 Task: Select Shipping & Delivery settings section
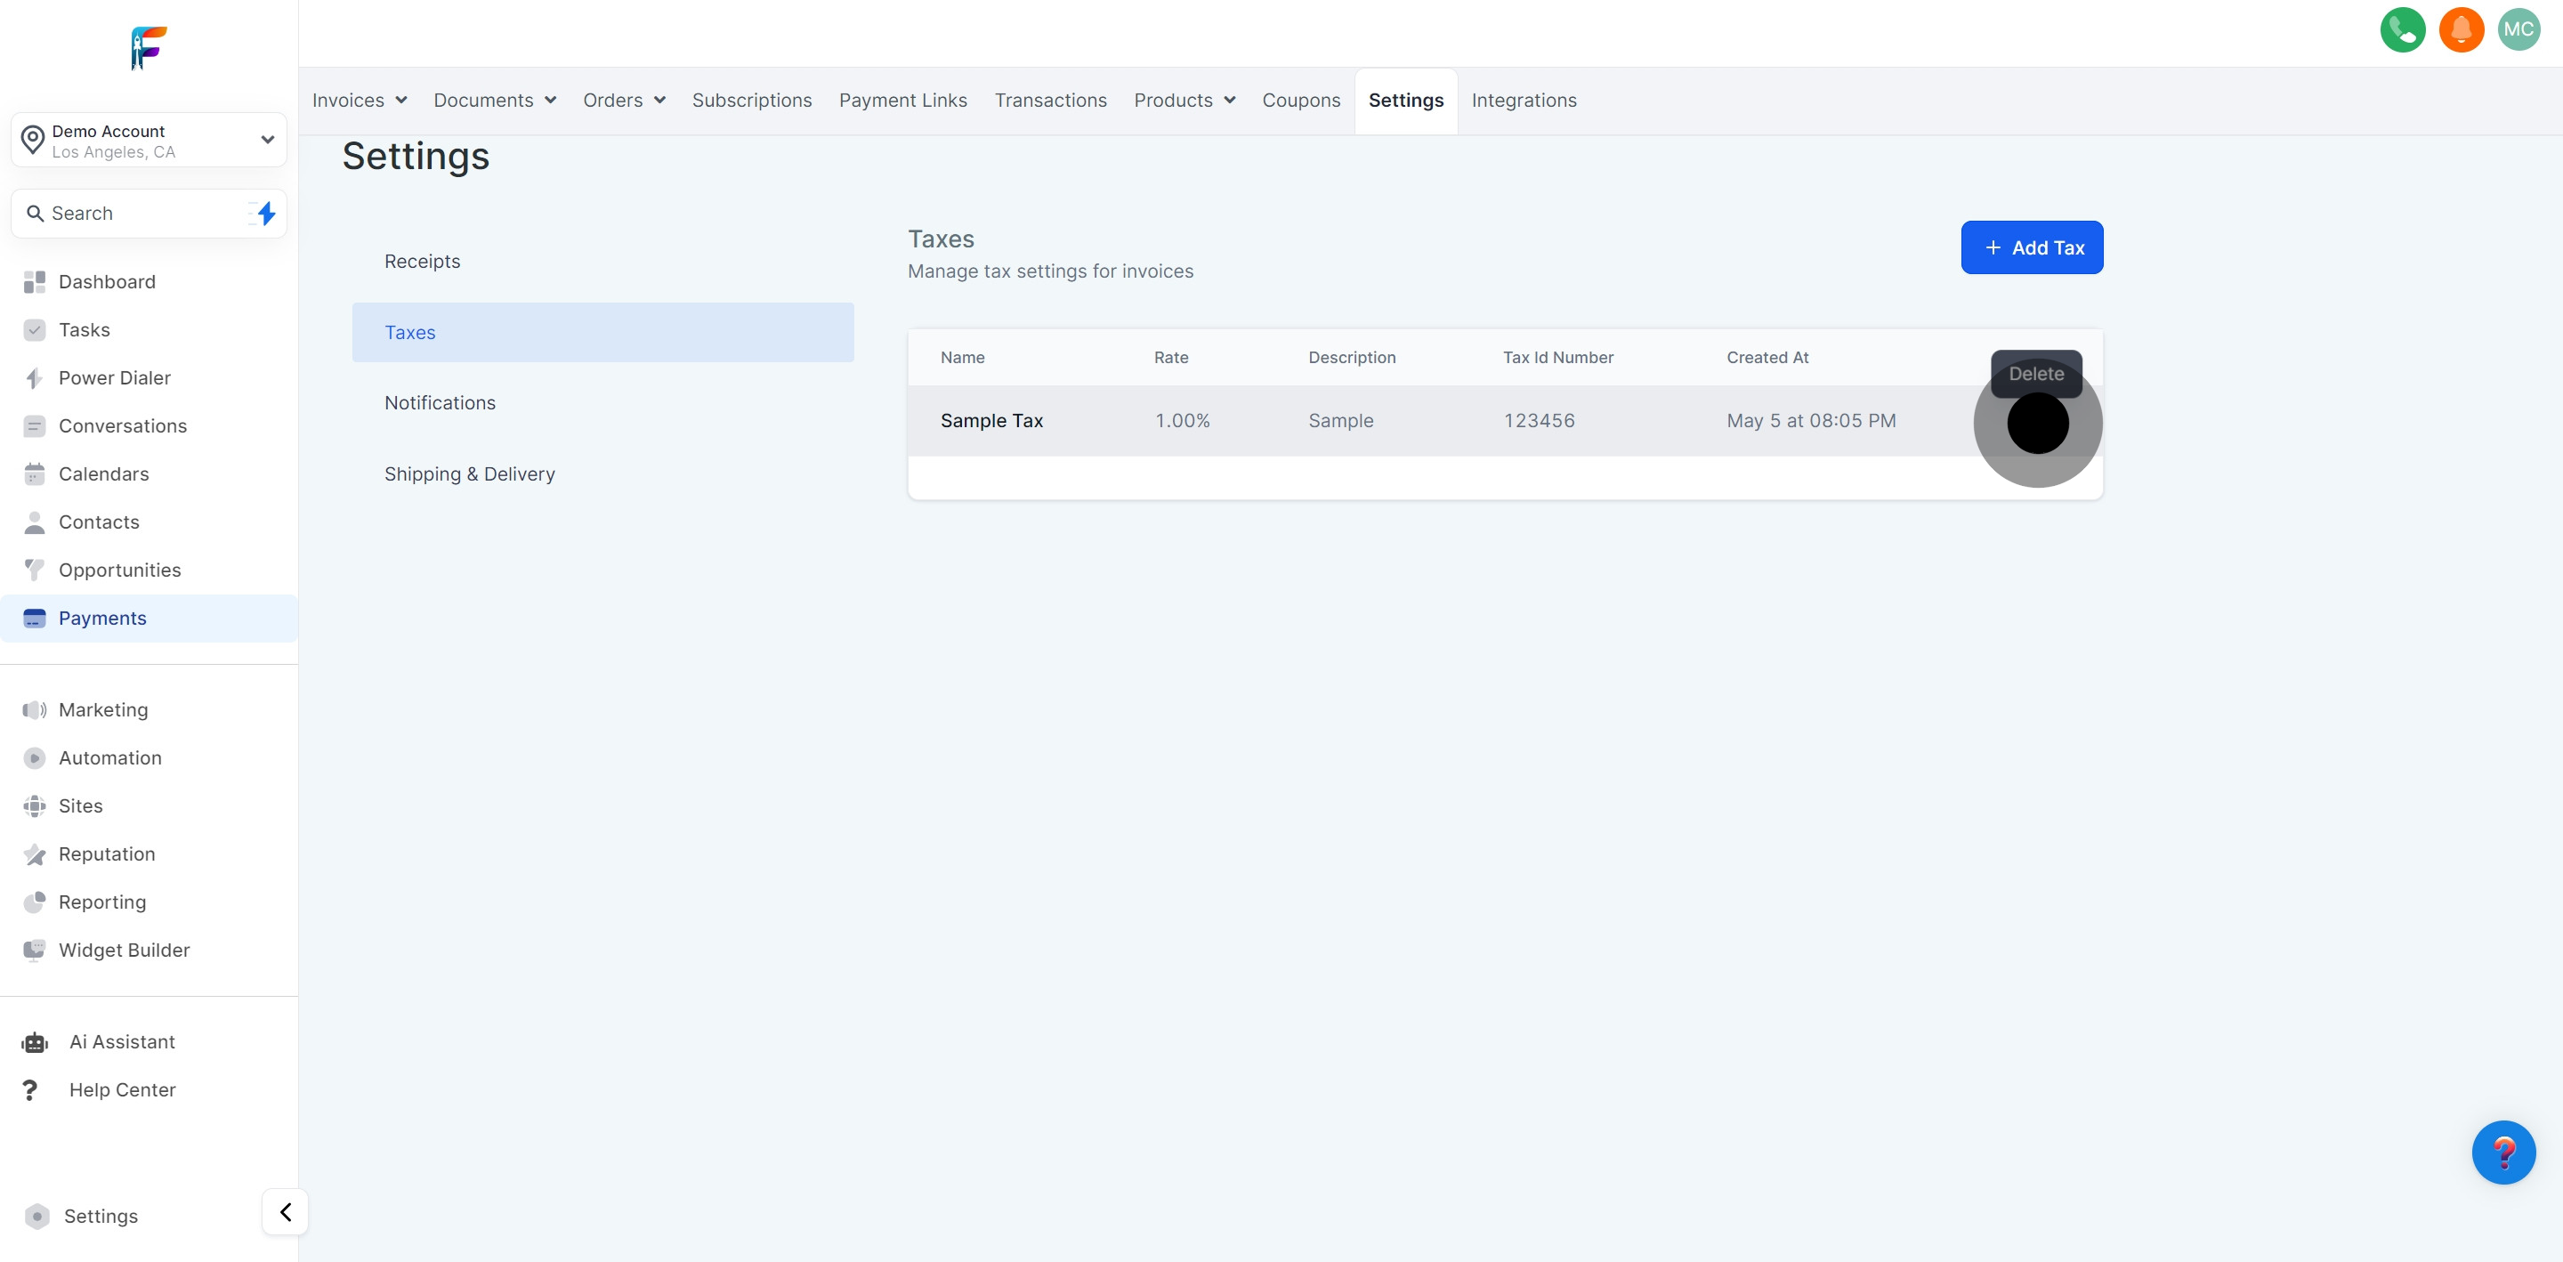[x=470, y=473]
